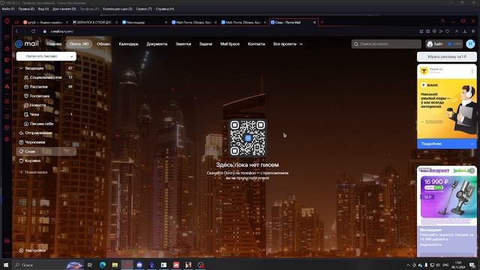Click the Mail logo

coord(27,43)
